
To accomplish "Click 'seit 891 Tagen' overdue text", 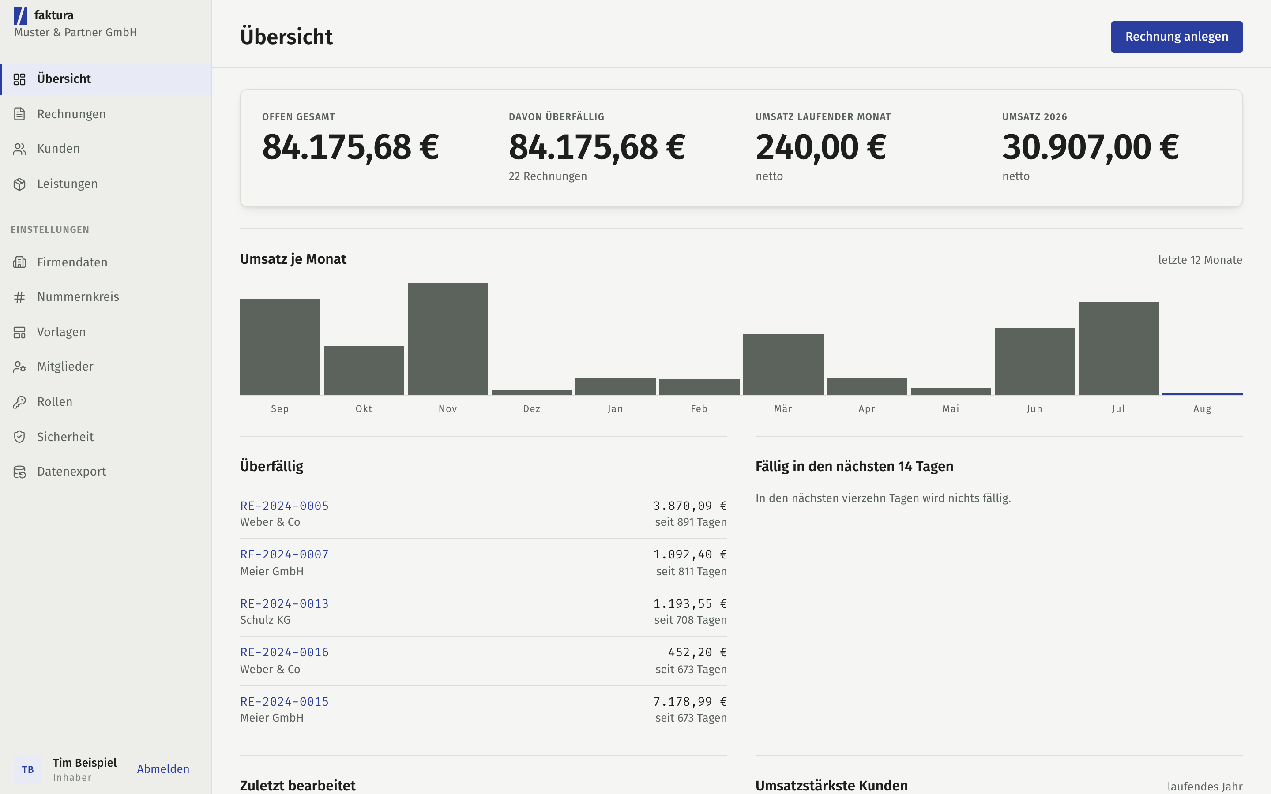I will (x=691, y=522).
